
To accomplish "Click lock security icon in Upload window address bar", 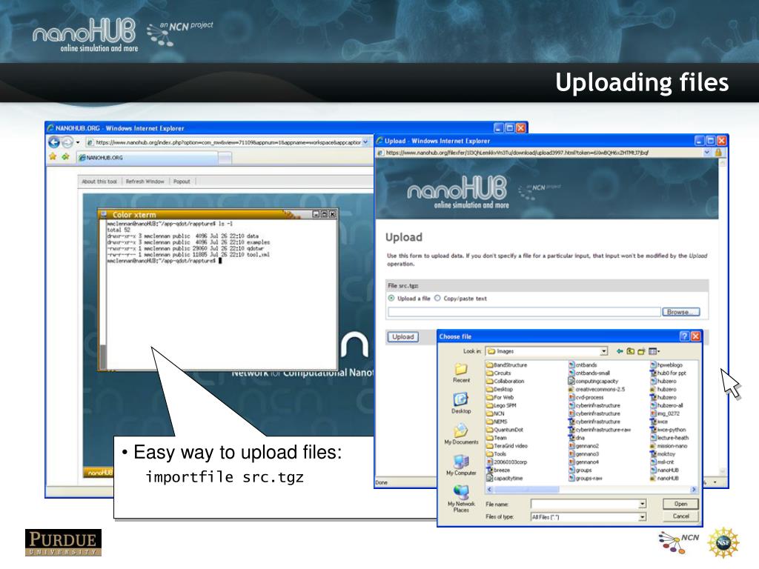I will click(x=718, y=153).
